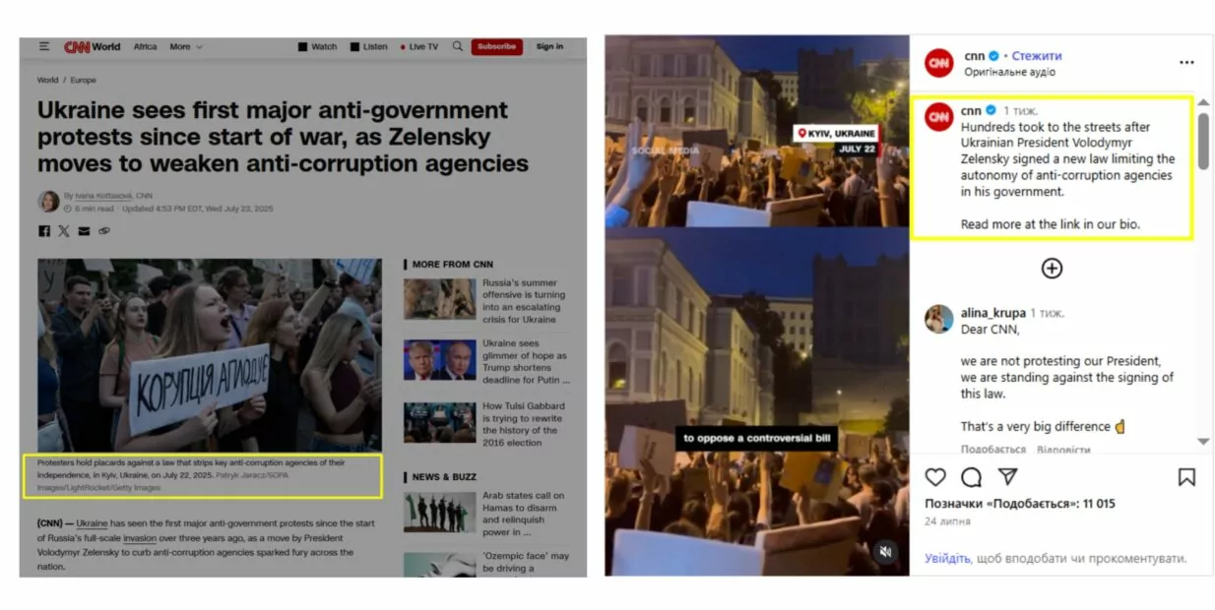Image resolution: width=1215 pixels, height=610 pixels.
Task: Open the author's profile photo
Action: 48,202
